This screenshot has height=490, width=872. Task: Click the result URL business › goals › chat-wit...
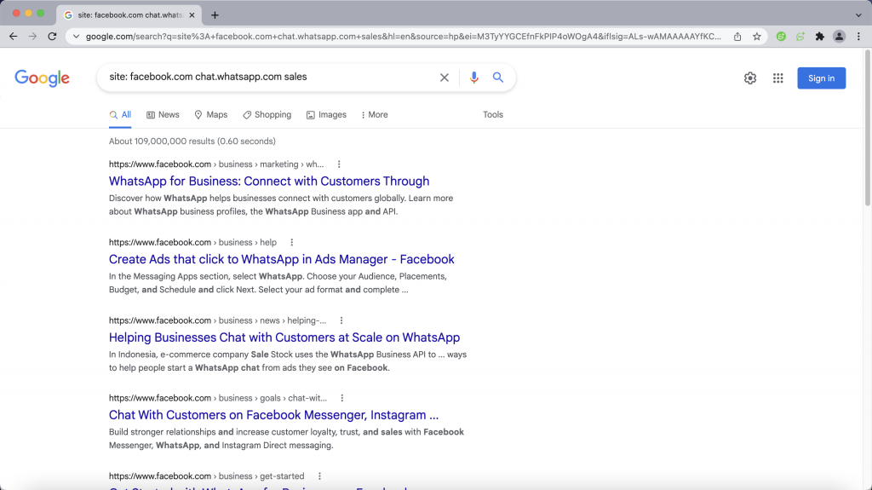click(218, 398)
